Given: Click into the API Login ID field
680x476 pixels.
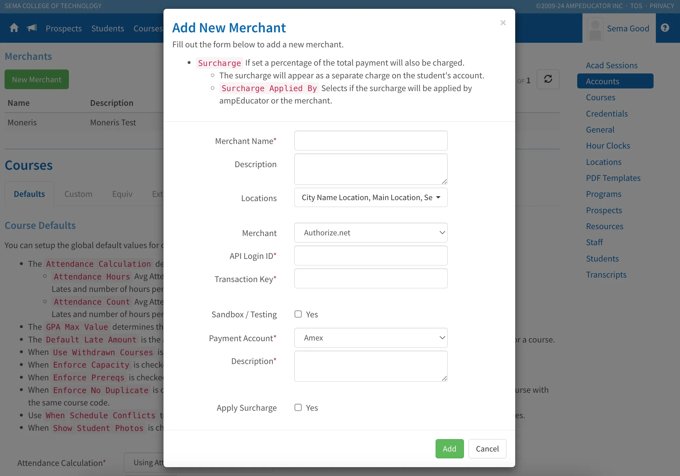Looking at the screenshot, I should (x=371, y=256).
